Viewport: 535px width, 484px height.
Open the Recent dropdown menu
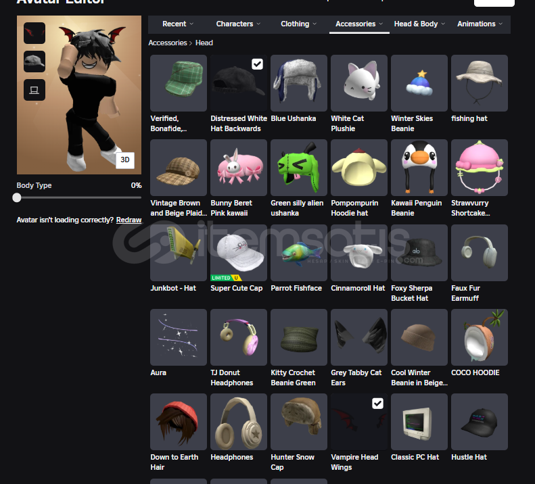(178, 24)
